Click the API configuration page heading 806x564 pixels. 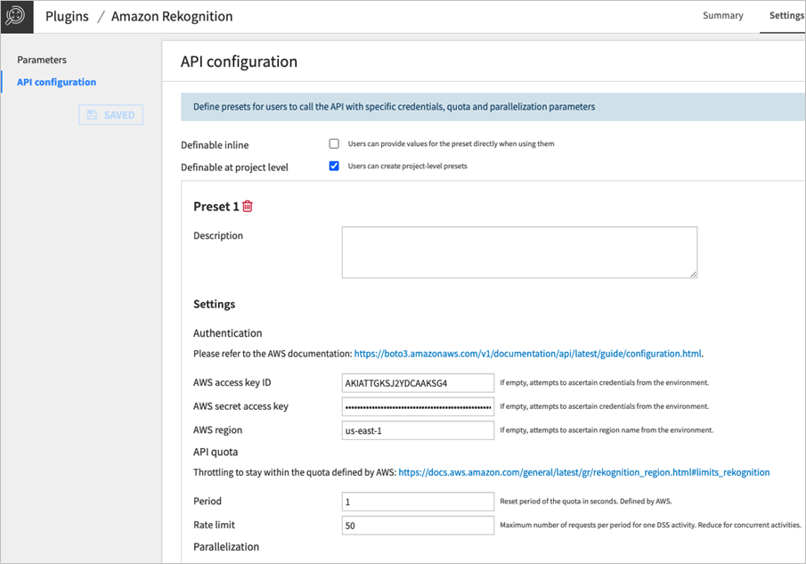click(239, 61)
